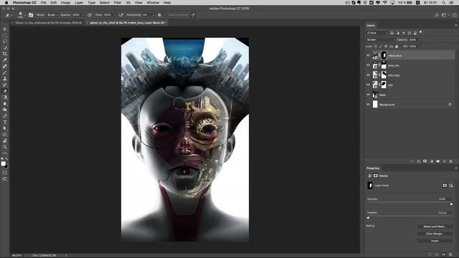Screen dimensions: 459x258
Task: Select the Eraser tool
Action: click(5, 91)
